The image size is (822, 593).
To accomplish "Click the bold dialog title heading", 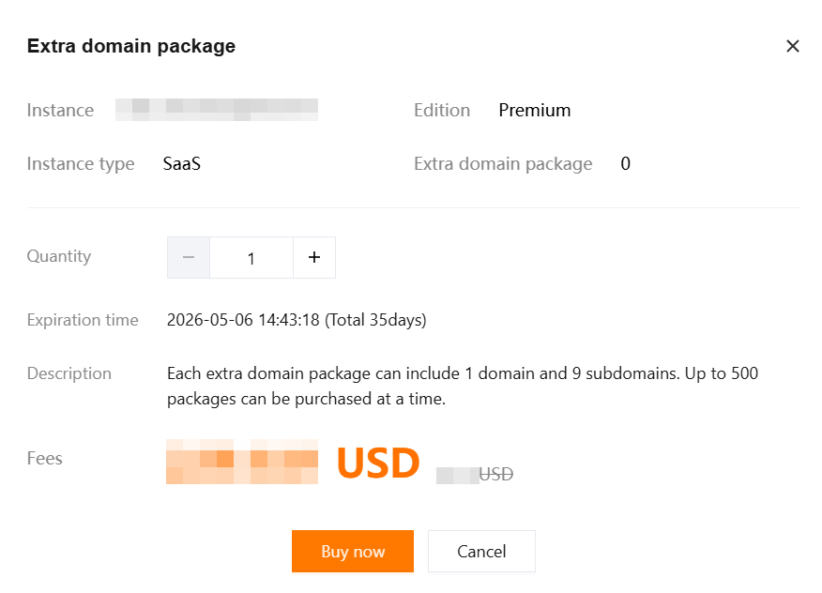I will pos(131,46).
